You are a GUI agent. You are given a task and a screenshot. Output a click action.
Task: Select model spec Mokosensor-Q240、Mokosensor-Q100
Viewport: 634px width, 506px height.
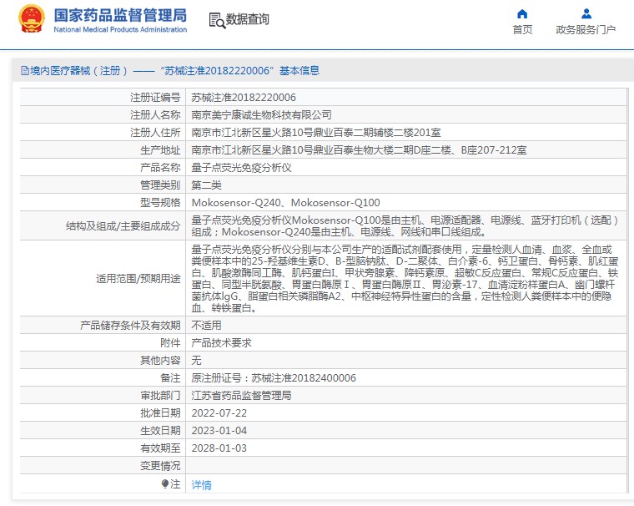click(285, 202)
